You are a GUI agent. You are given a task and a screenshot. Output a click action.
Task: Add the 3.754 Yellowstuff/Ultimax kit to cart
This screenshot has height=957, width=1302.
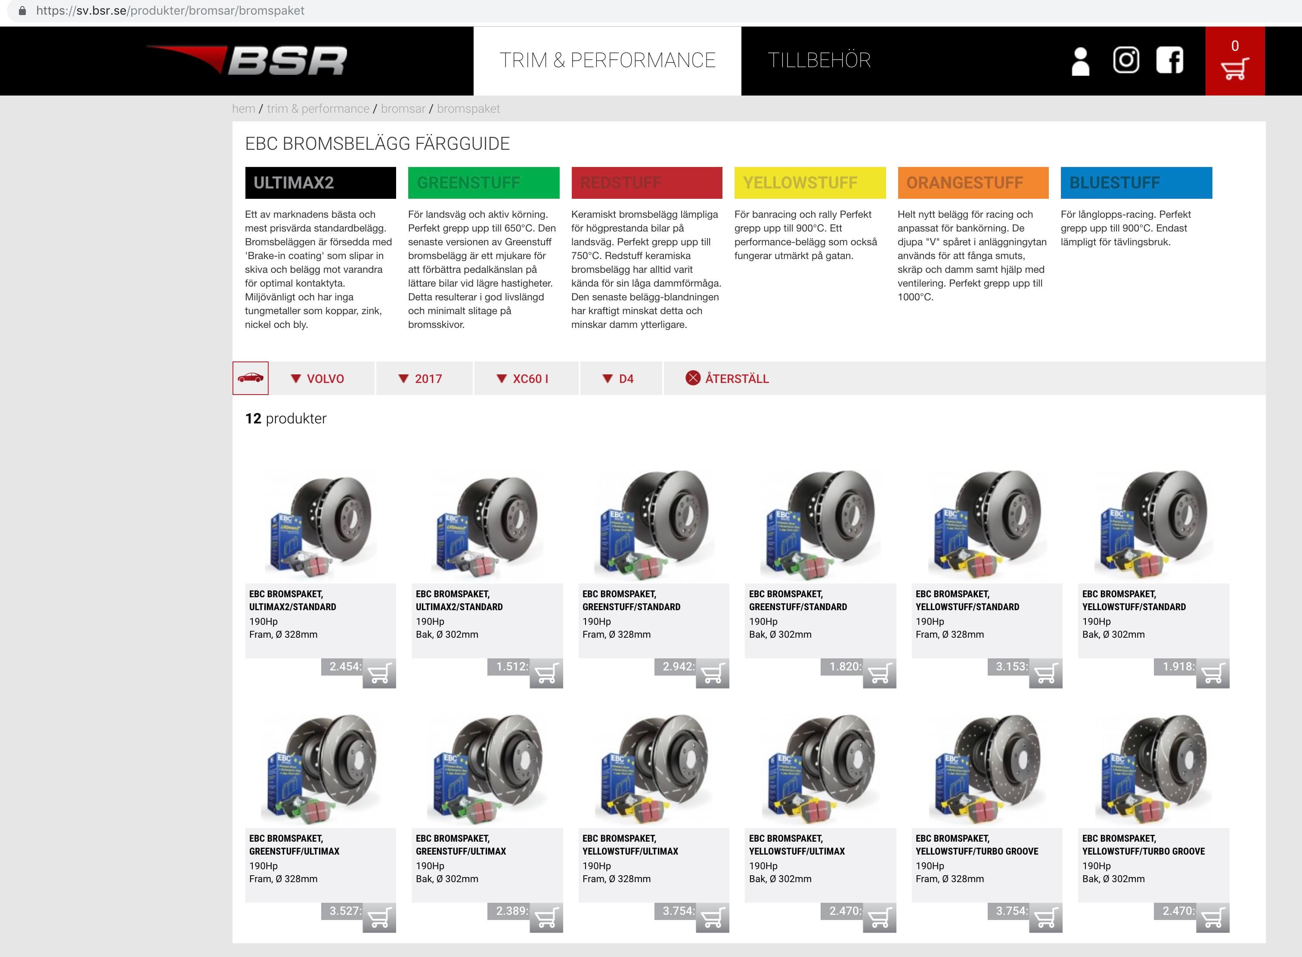[x=713, y=917]
